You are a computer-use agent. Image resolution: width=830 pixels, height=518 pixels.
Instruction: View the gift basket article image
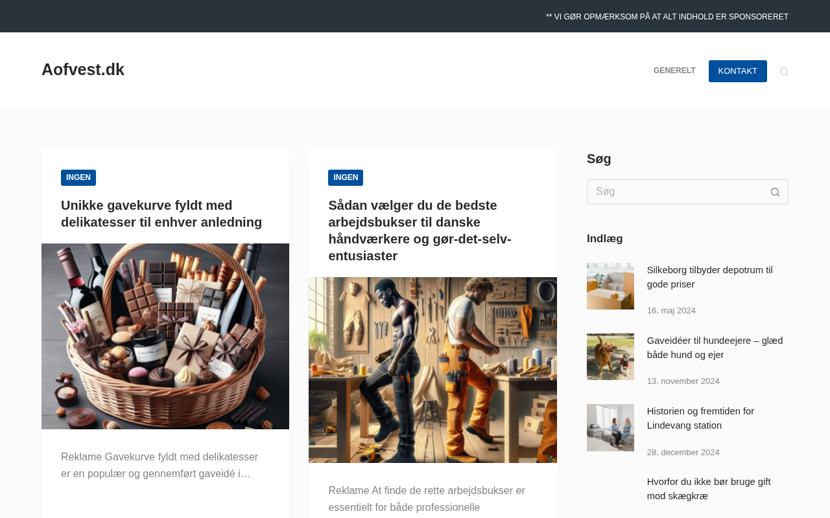point(165,336)
